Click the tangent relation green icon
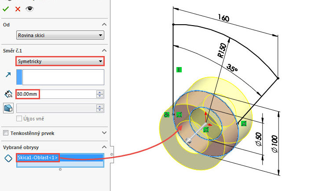 coord(167,115)
